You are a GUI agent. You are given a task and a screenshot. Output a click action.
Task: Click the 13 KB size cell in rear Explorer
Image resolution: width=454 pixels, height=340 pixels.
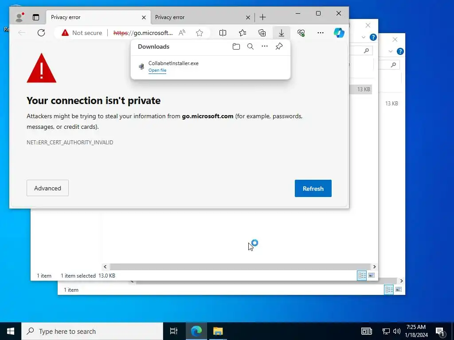tap(391, 103)
